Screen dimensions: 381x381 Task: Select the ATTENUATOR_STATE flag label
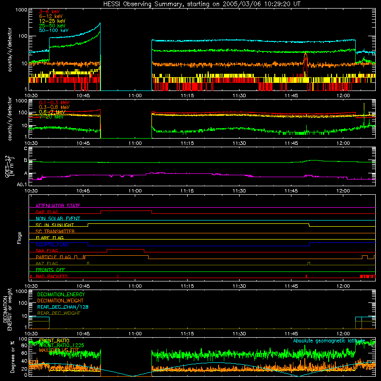[58, 206]
